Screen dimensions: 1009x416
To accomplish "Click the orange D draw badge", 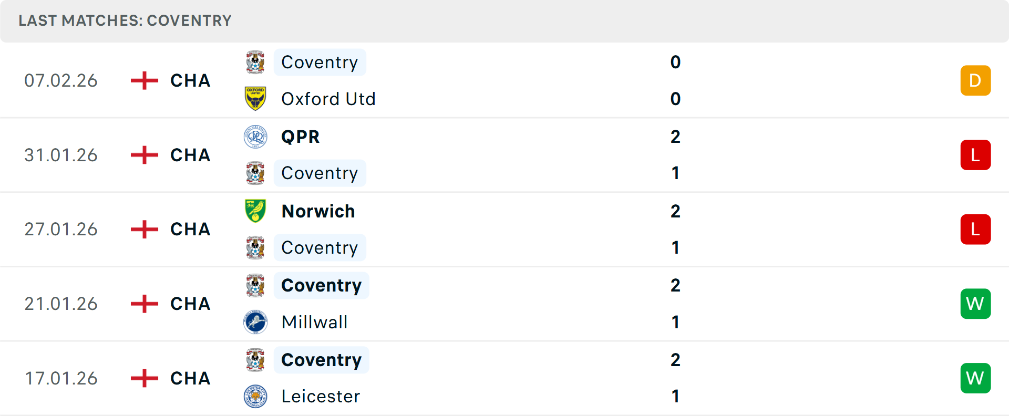I will 975,80.
